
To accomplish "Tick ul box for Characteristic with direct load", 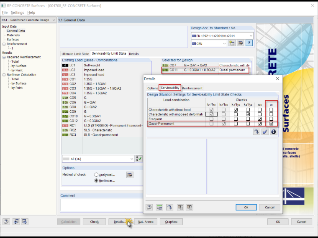I will click(x=271, y=110).
